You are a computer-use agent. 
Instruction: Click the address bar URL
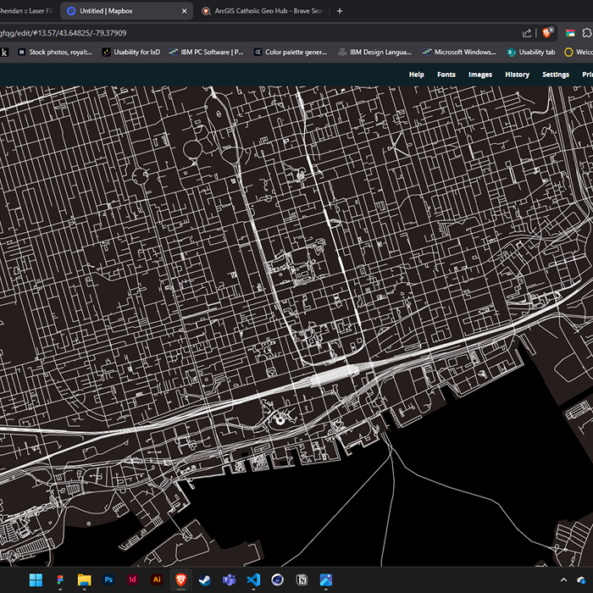(64, 32)
